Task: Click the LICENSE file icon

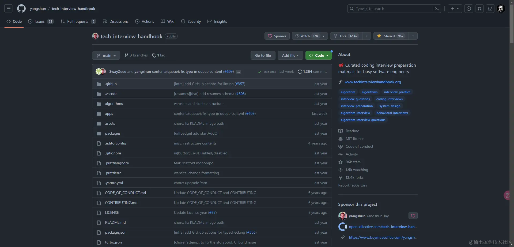Action: point(99,213)
